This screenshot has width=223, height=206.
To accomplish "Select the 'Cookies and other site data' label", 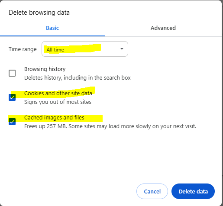I will tap(58, 93).
